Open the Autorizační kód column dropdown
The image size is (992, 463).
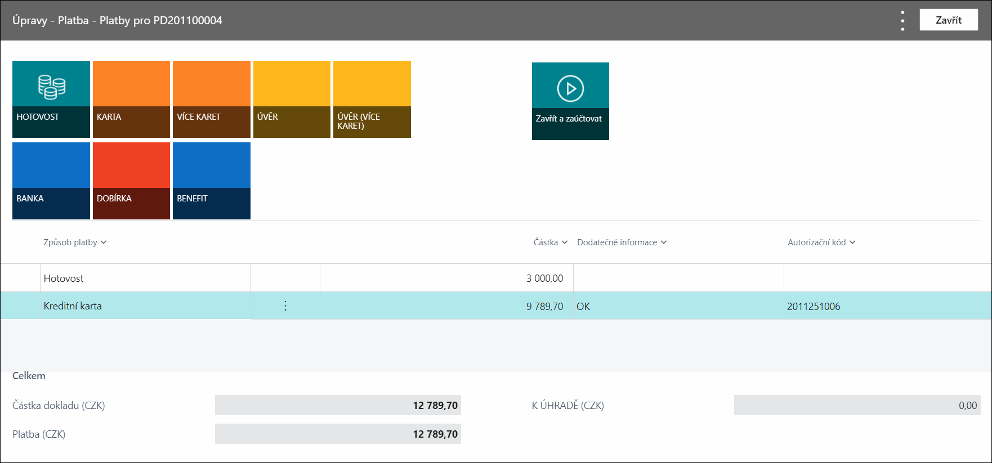point(821,242)
